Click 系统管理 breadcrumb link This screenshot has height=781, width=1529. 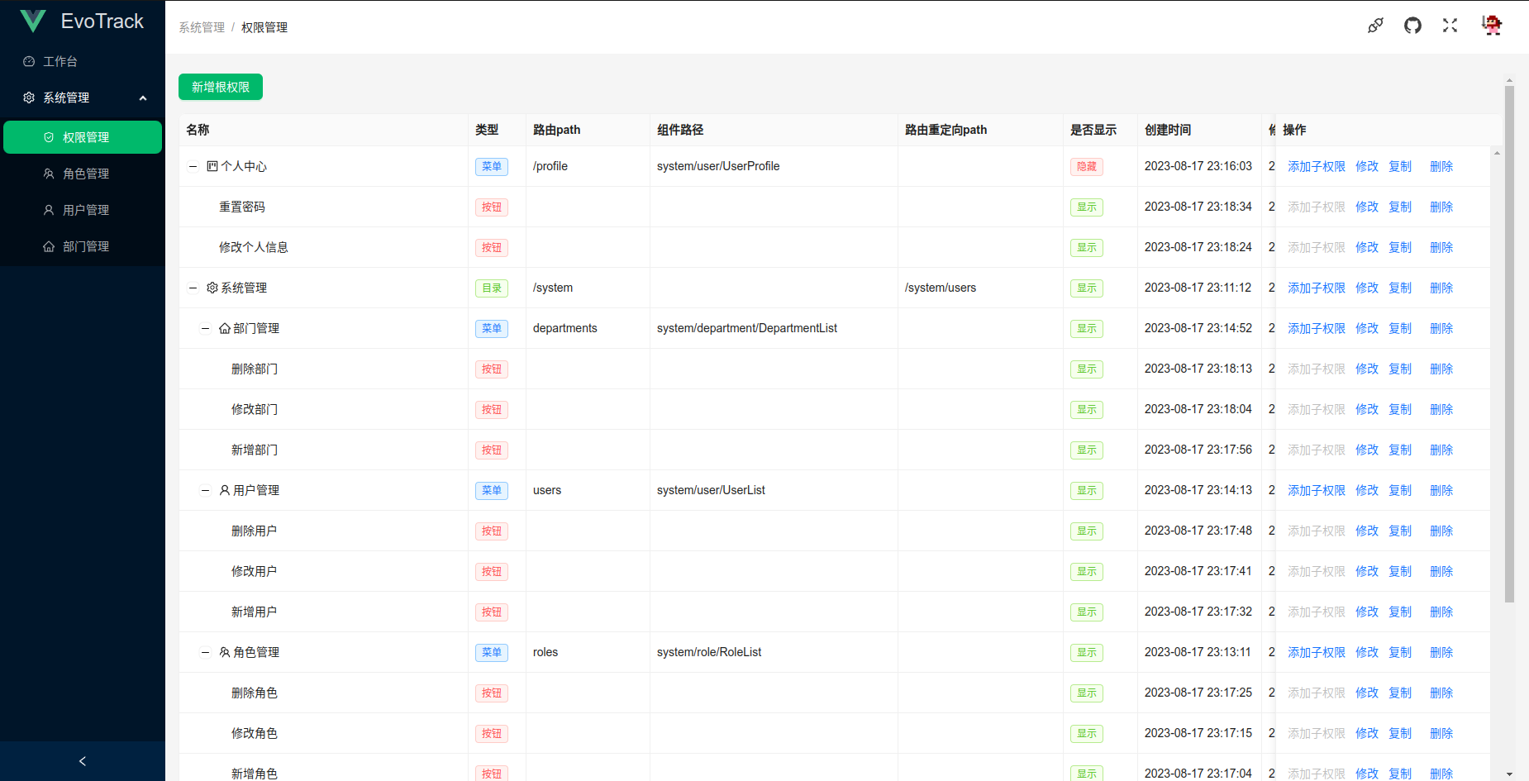[202, 27]
